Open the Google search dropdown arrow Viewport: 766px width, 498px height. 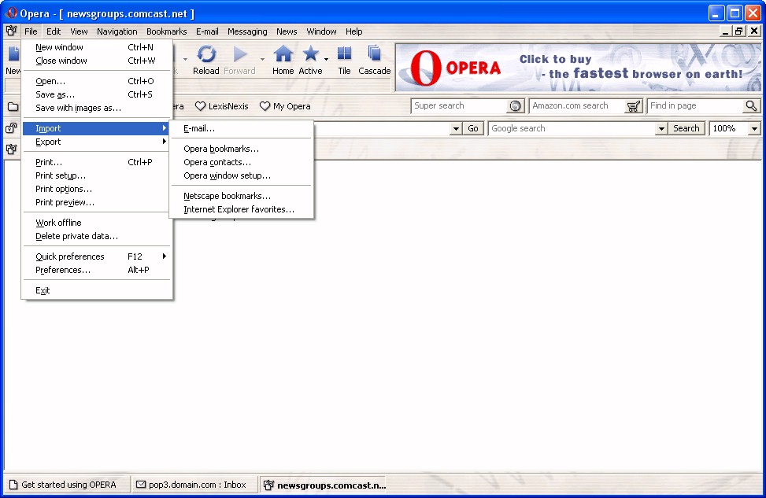(x=661, y=129)
